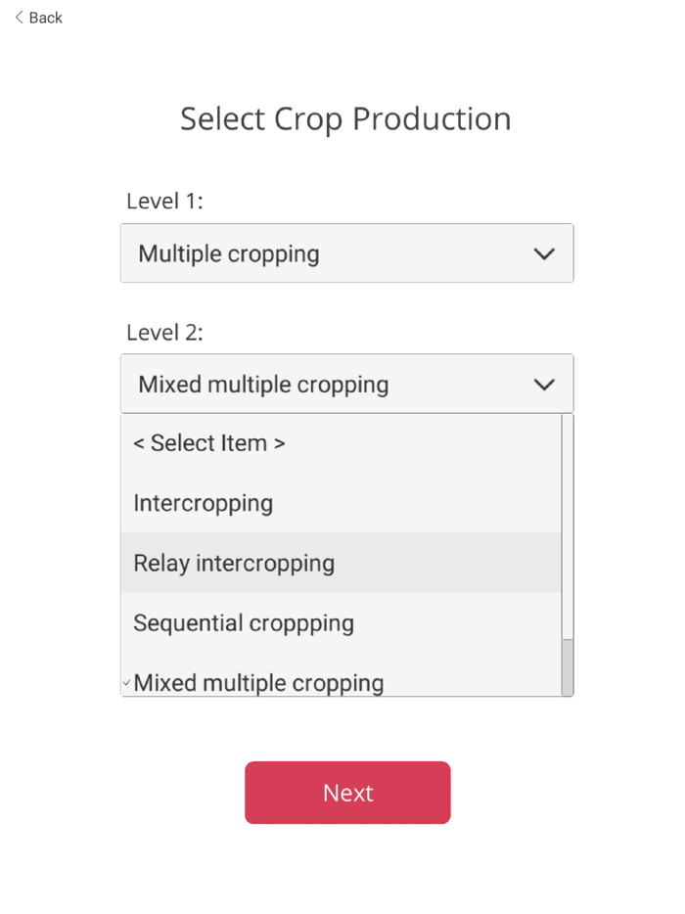Screen dimensions: 685x914
Task: Click the Select Crop Production heading
Action: [344, 118]
